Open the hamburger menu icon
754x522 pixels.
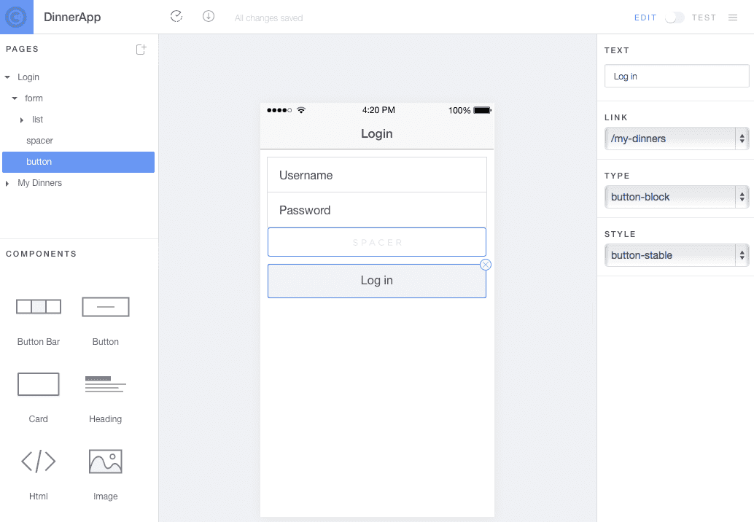coord(733,17)
